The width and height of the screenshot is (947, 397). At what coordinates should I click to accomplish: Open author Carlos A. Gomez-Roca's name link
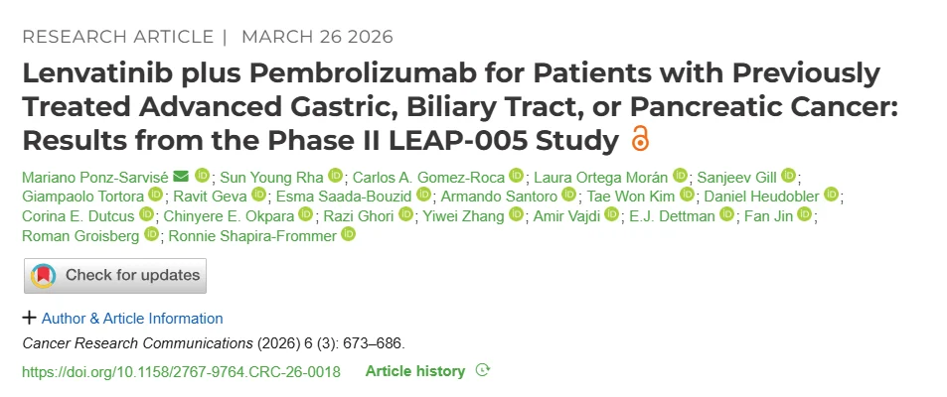pos(432,175)
